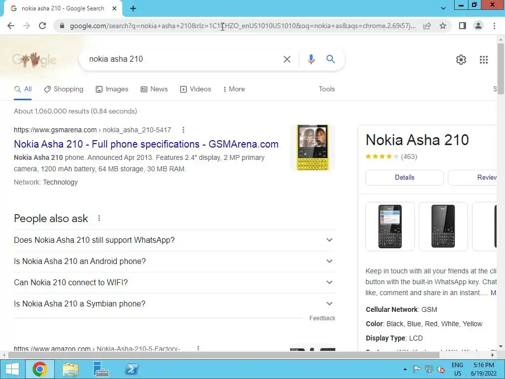Image resolution: width=505 pixels, height=379 pixels.
Task: Expand 'Does Nokia Asha 210 still support WhatsApp?'
Action: [174, 240]
